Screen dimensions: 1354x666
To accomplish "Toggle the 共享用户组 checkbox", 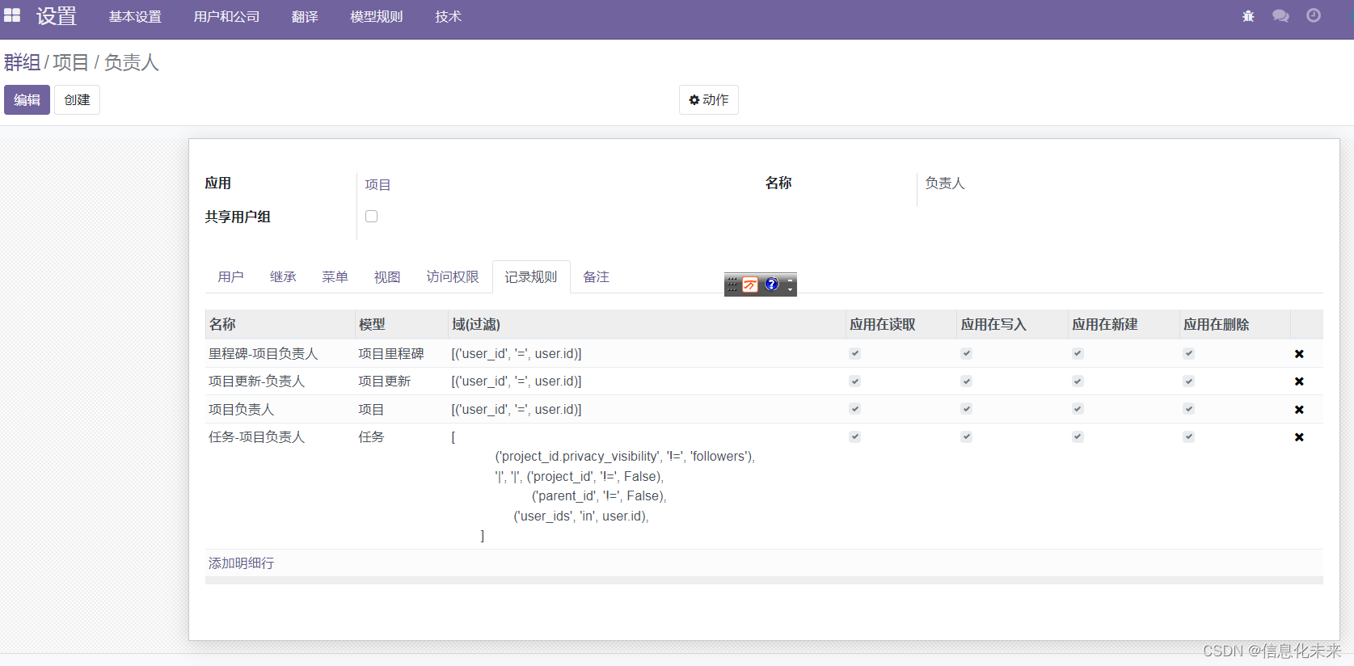I will 372,216.
